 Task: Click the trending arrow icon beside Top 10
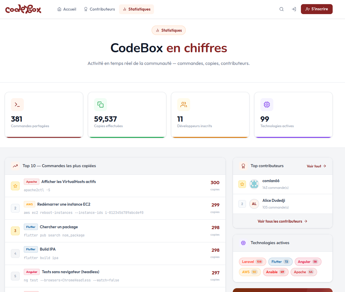(x=16, y=166)
